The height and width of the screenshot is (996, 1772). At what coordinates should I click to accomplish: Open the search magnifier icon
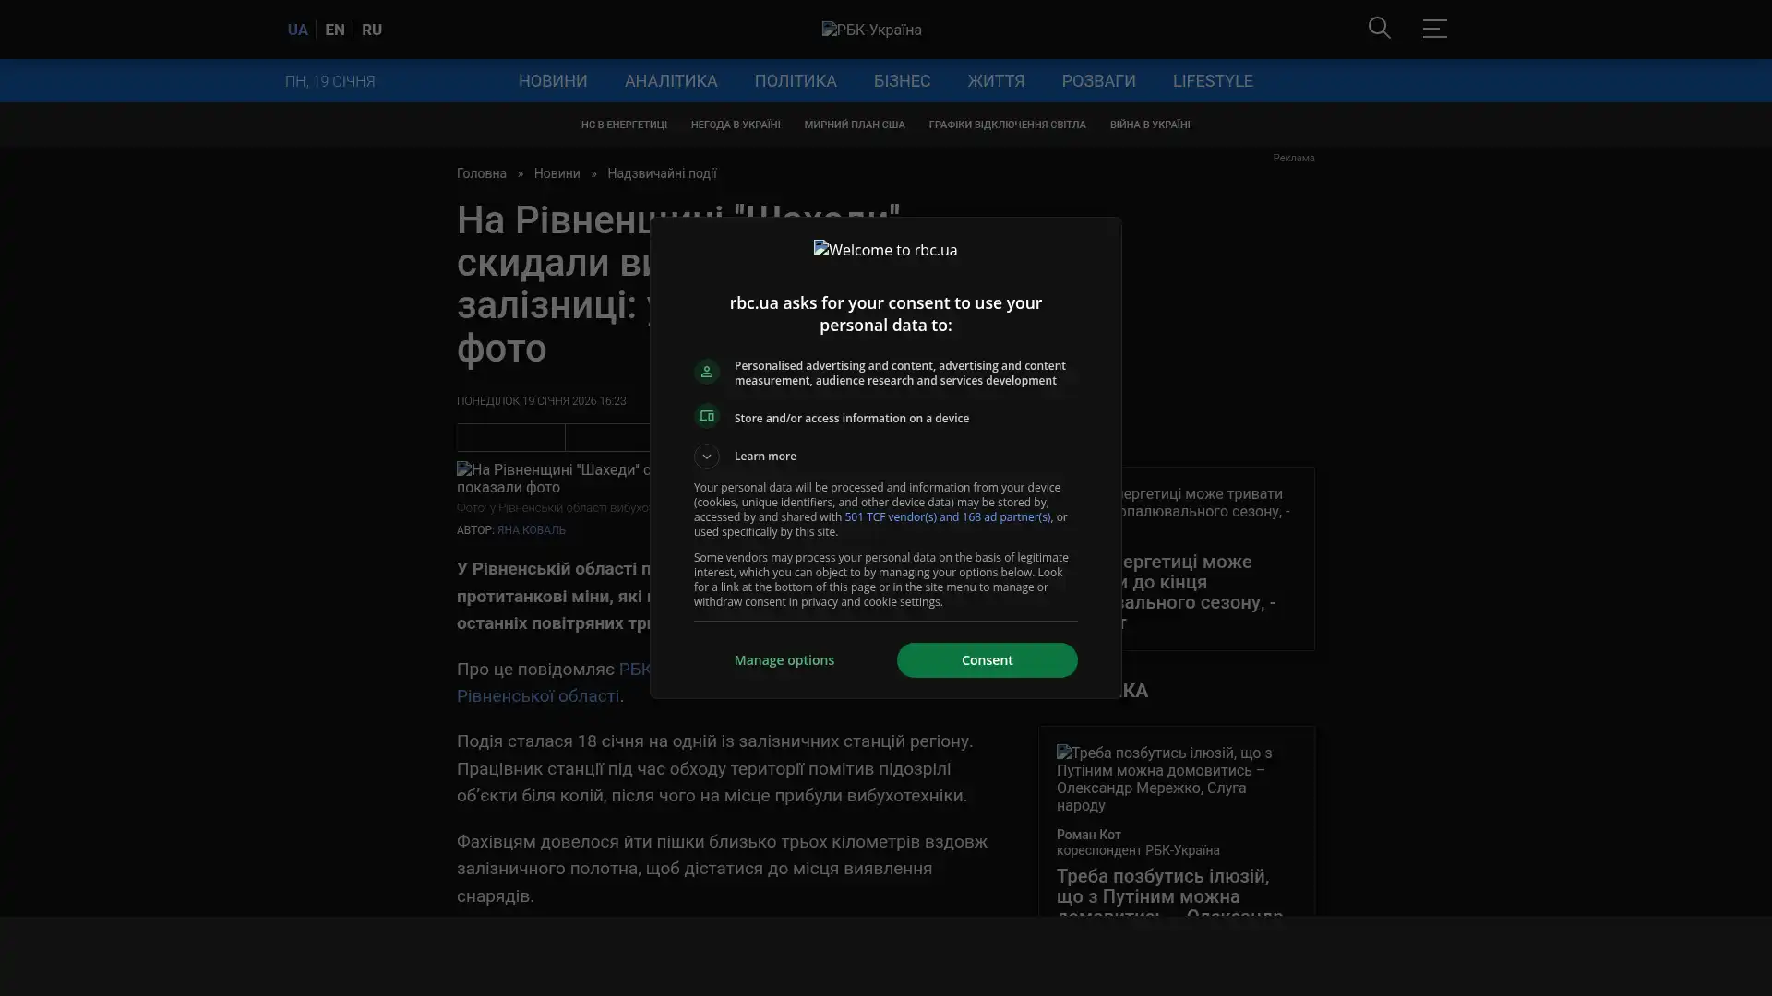[x=1379, y=29]
